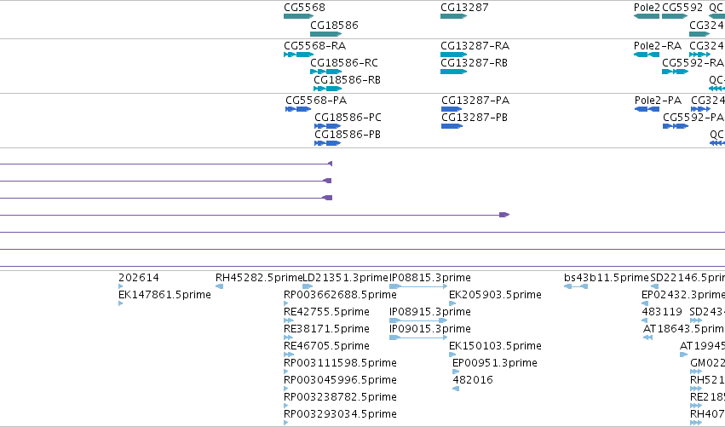This screenshot has width=725, height=427.
Task: Open the LD21351.3prime EST label
Action: pos(345,278)
